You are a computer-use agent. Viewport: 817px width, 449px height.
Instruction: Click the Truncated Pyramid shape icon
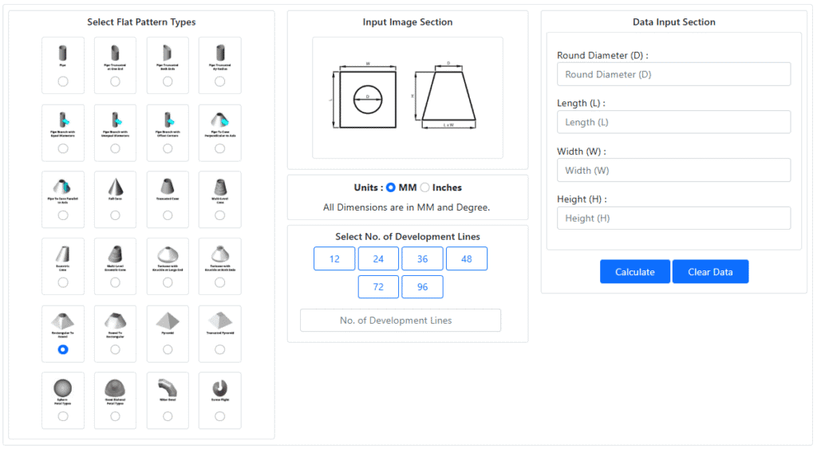tap(220, 321)
